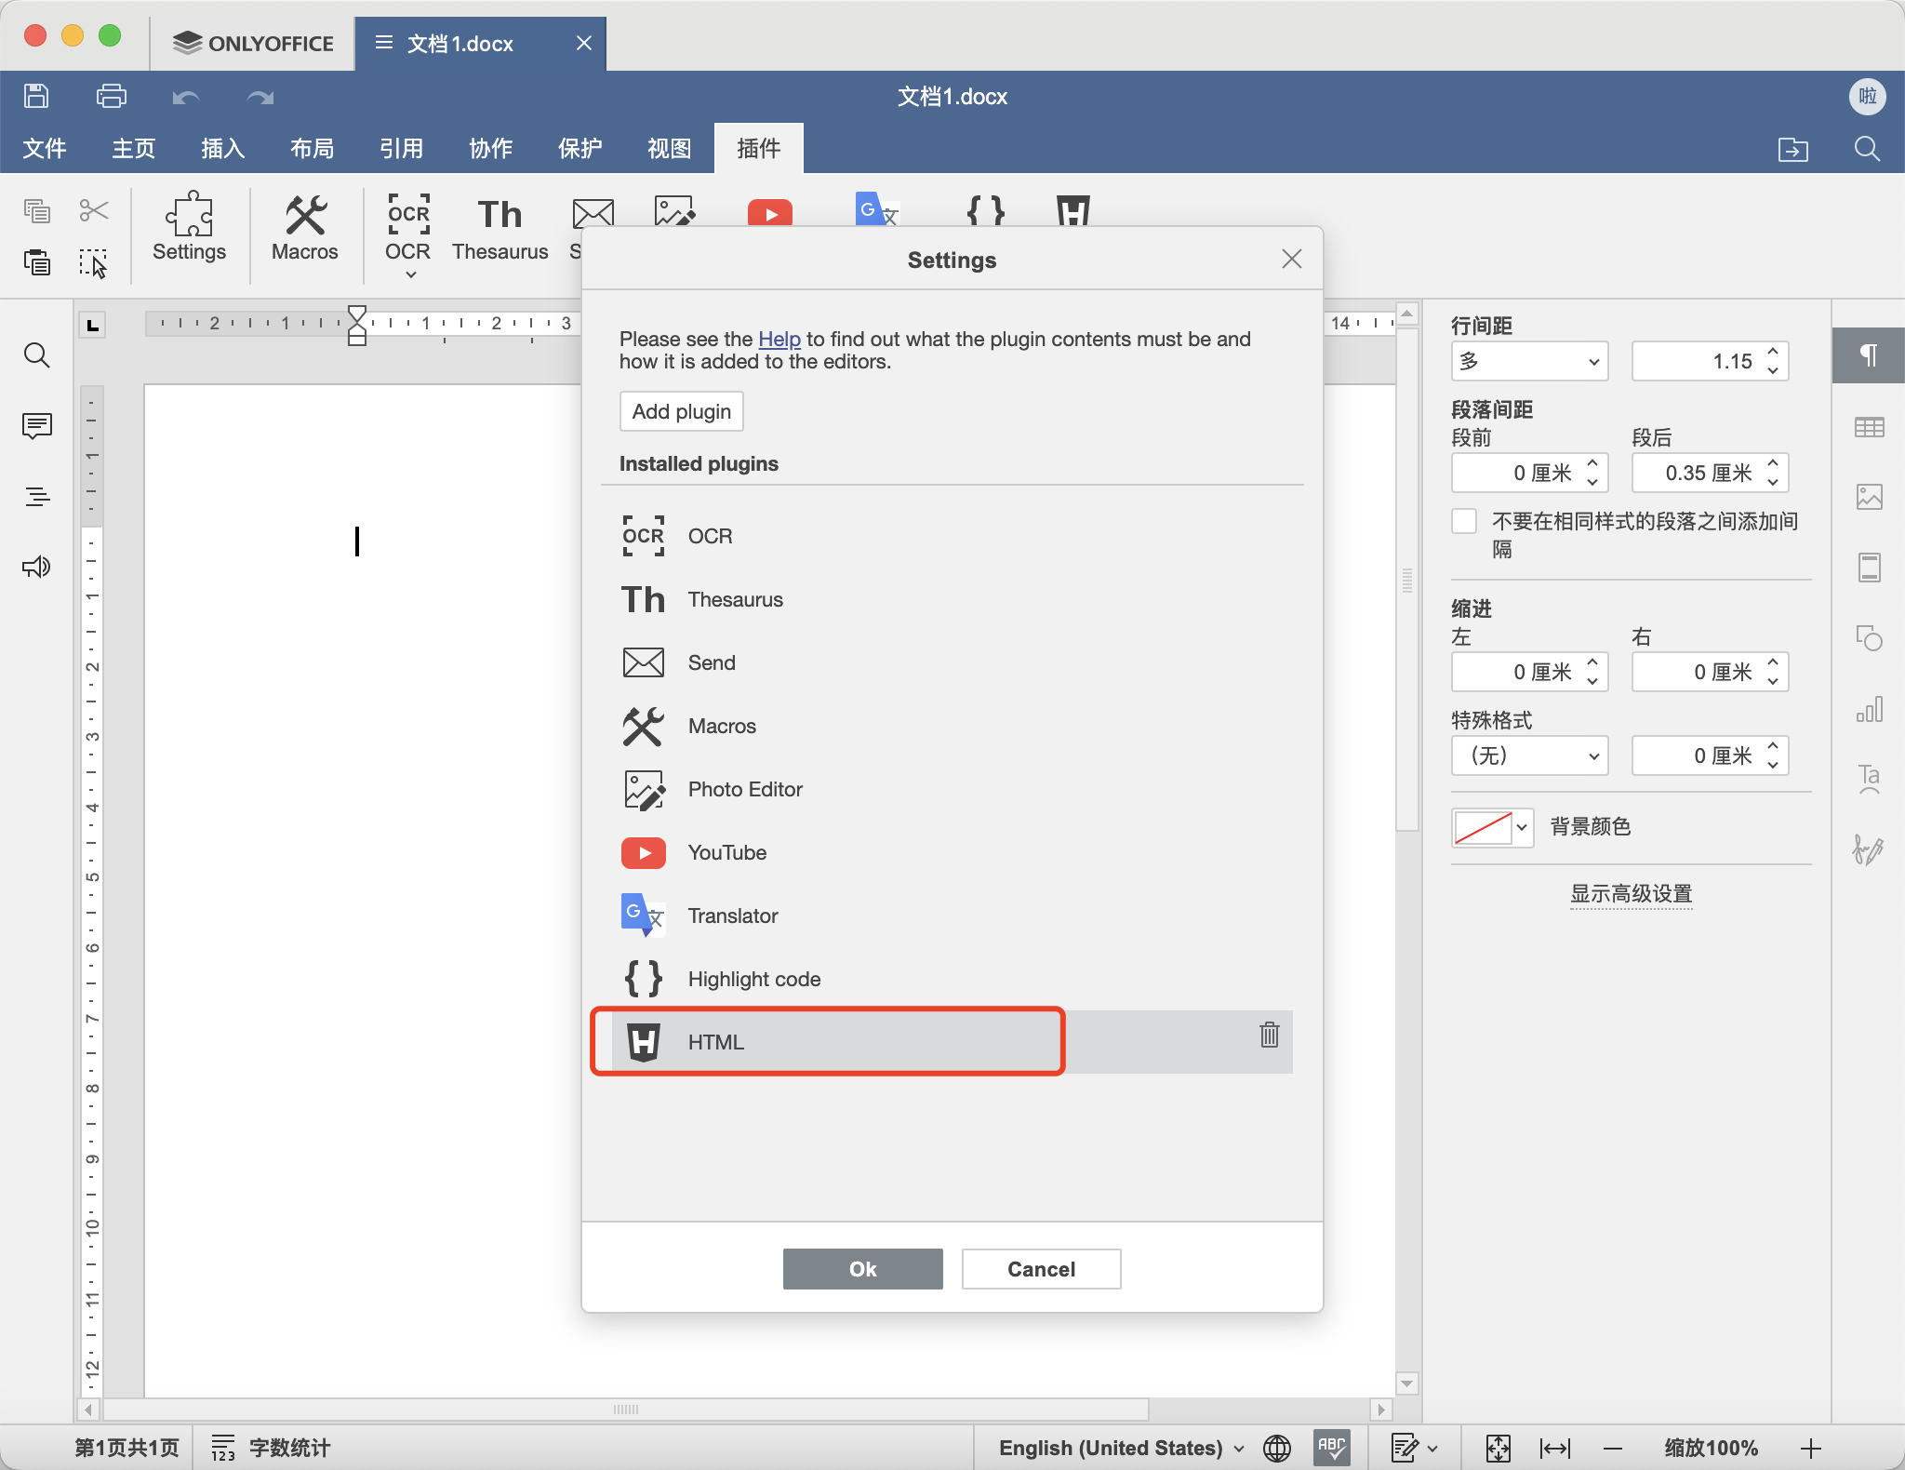Click the Select all icon

click(x=93, y=263)
